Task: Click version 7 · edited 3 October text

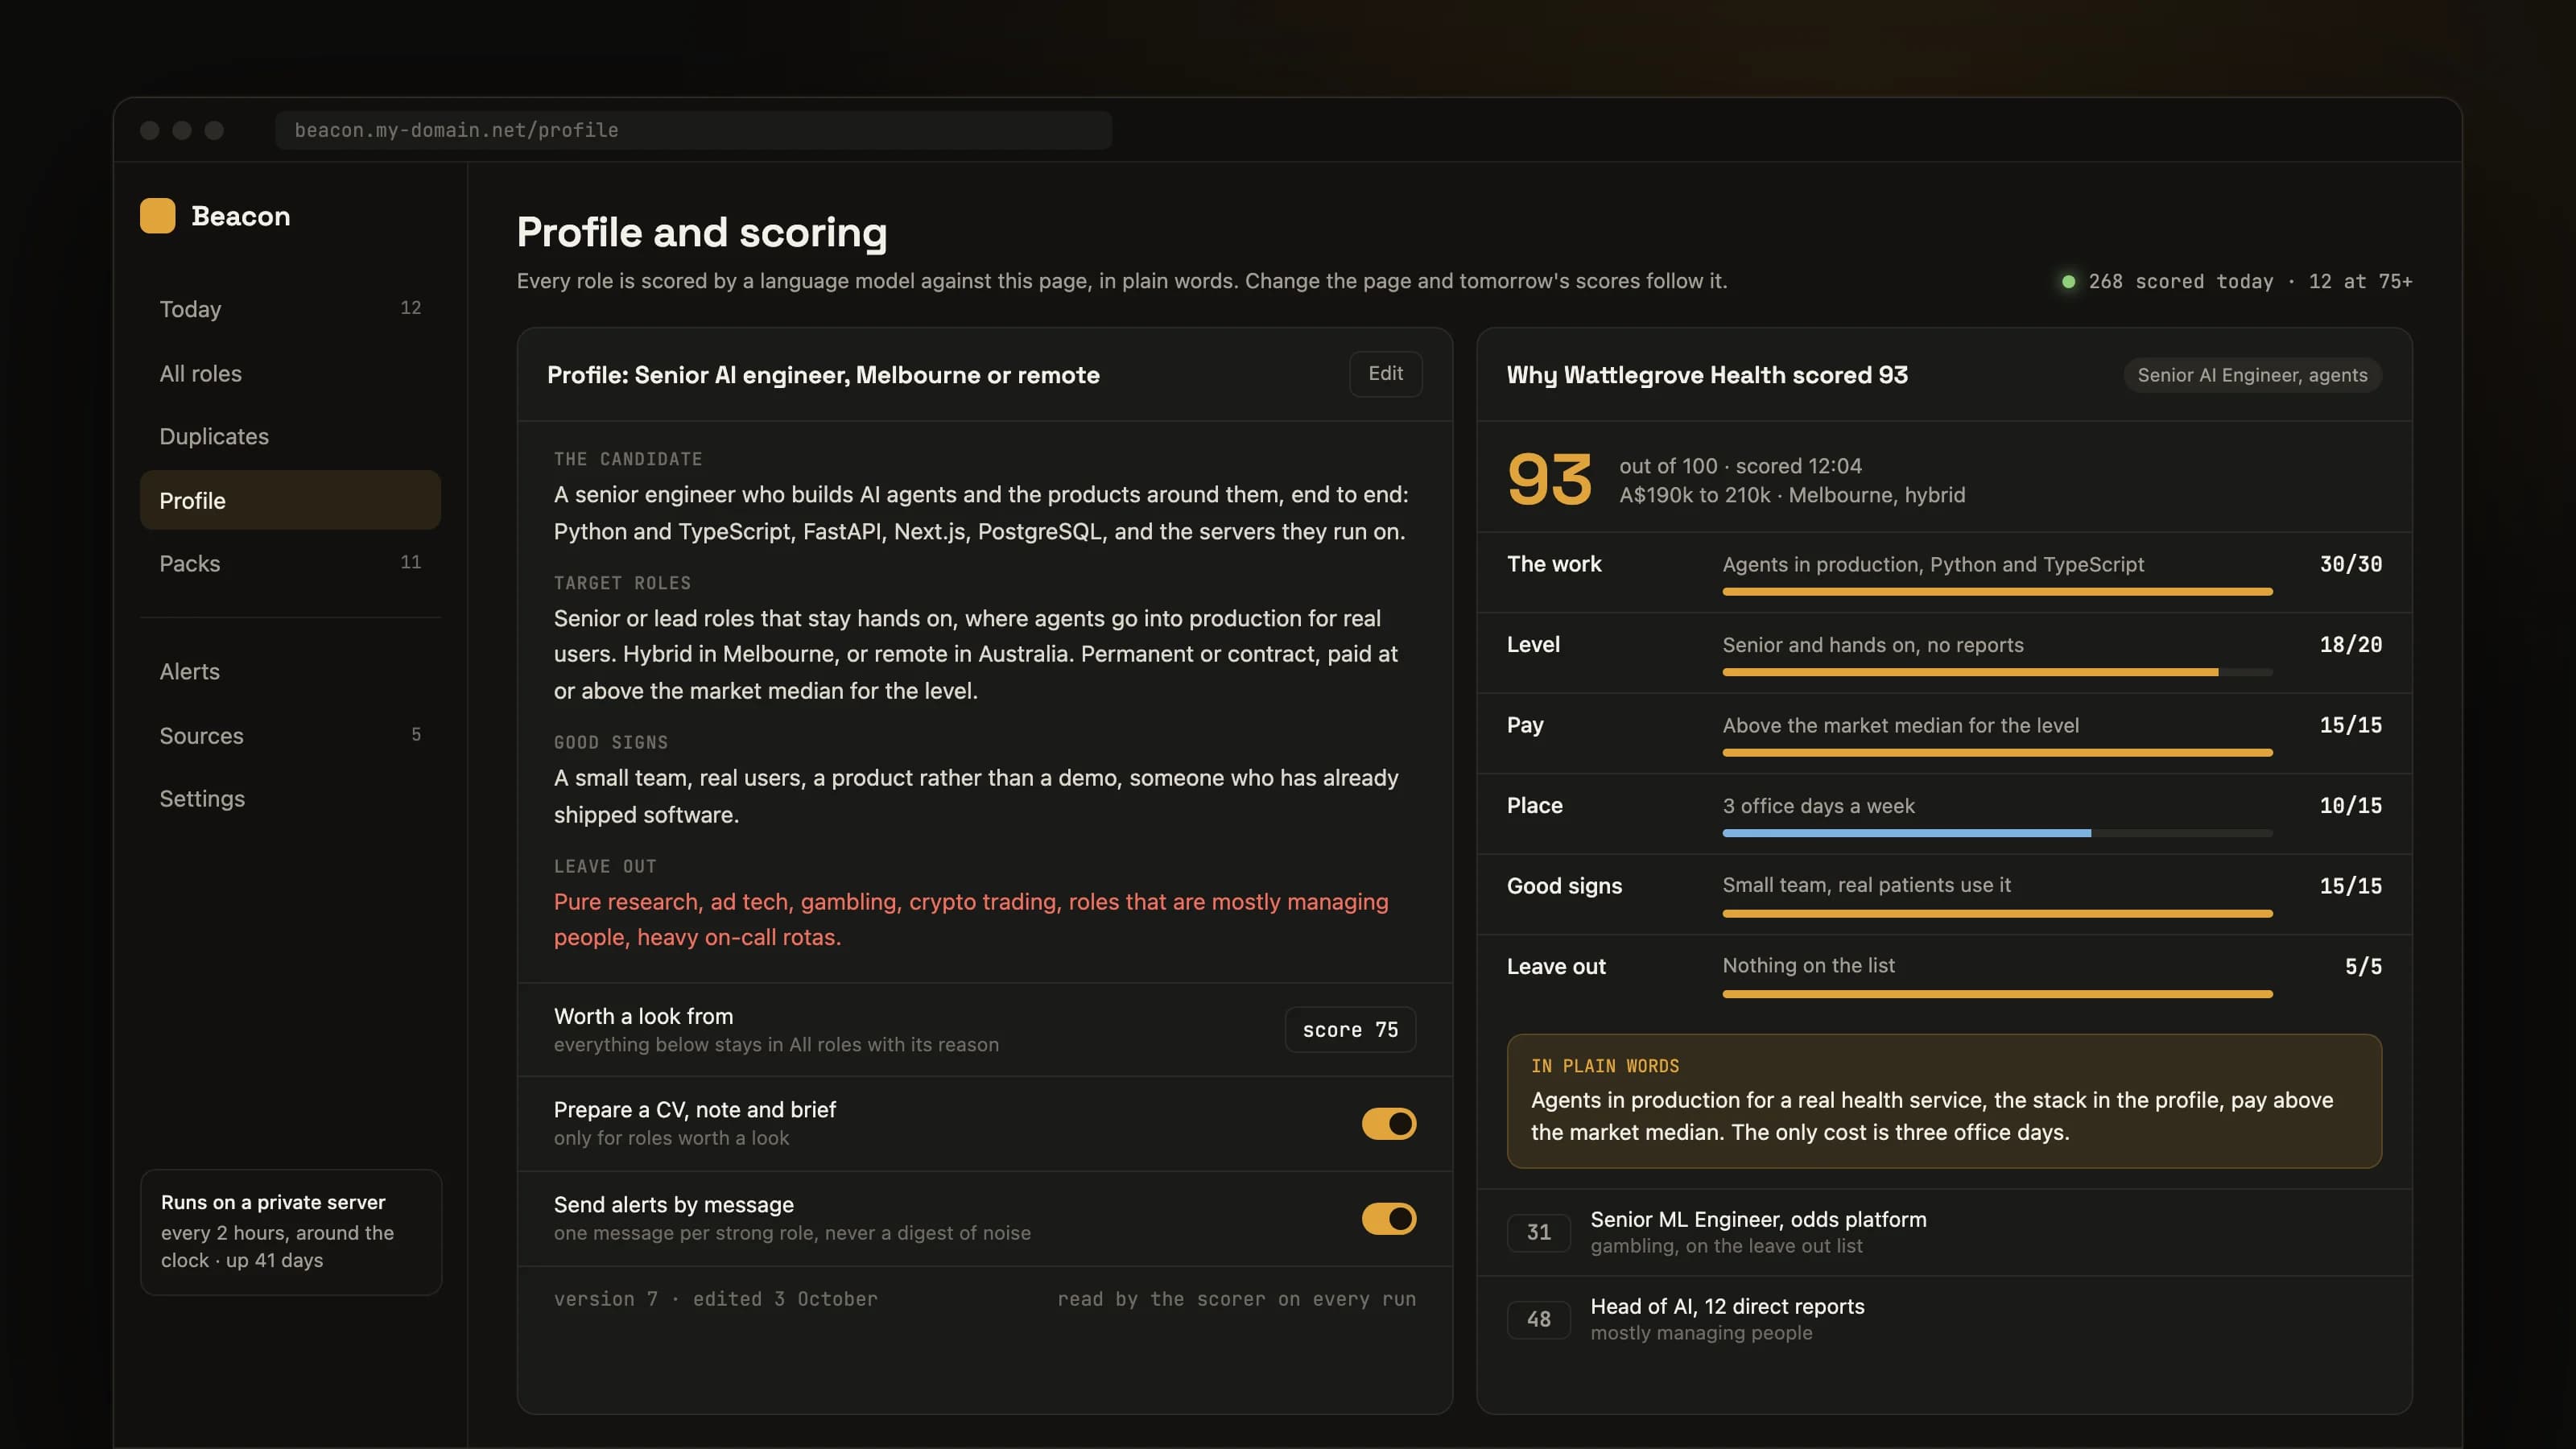Action: (x=715, y=1299)
